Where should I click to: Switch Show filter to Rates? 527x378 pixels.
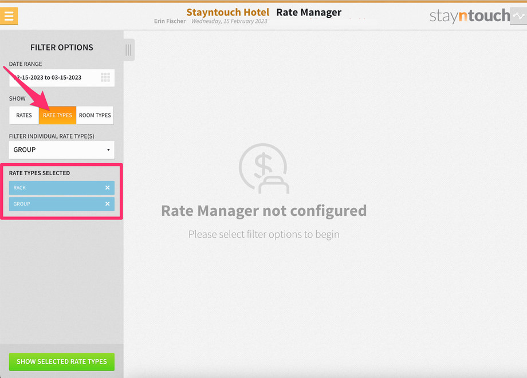(x=24, y=115)
